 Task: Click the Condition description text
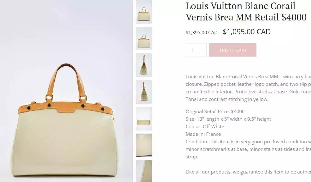pyautogui.click(x=248, y=149)
